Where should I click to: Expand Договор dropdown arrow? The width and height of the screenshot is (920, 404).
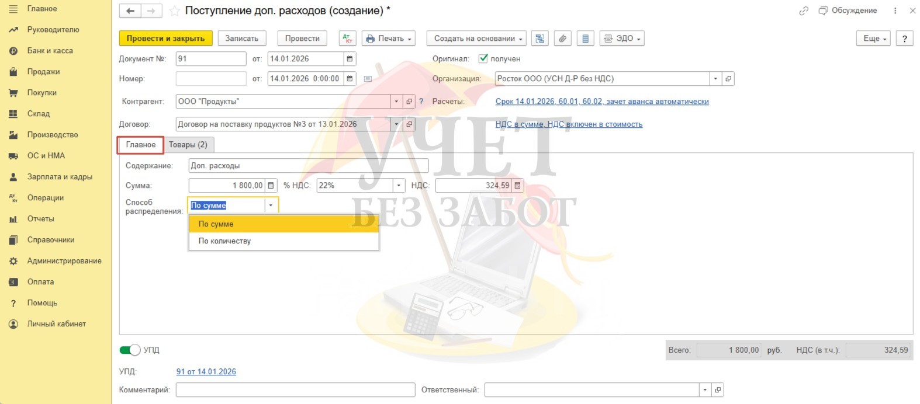pos(396,124)
